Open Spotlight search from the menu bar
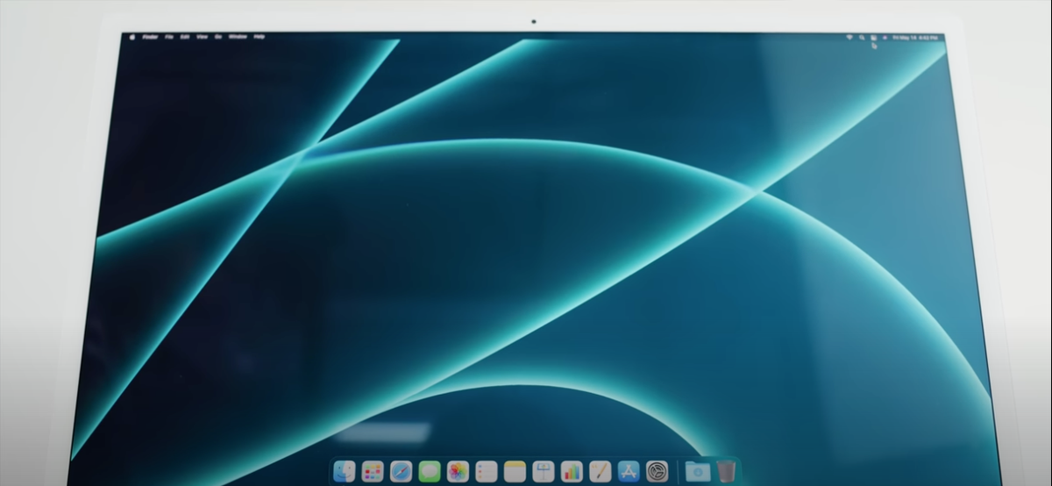1052x486 pixels. (862, 38)
